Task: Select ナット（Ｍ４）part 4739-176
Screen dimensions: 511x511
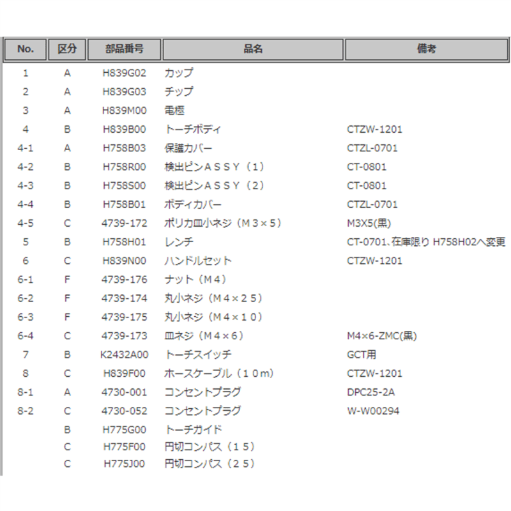Action: pos(124,279)
